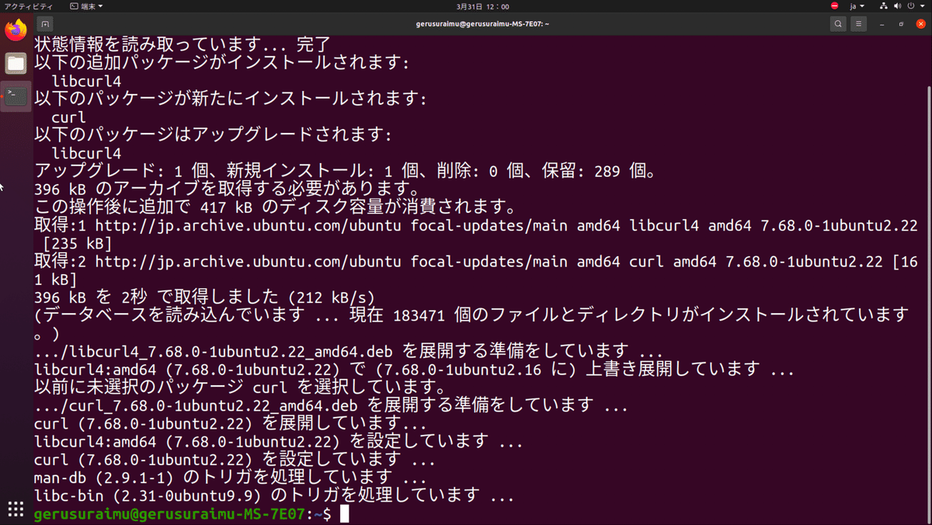Image resolution: width=932 pixels, height=525 pixels.
Task: Expand the system menu arrow
Action: (923, 6)
